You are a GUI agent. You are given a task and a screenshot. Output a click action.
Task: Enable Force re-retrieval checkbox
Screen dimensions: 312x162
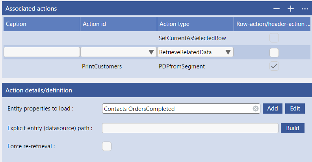coord(107,146)
